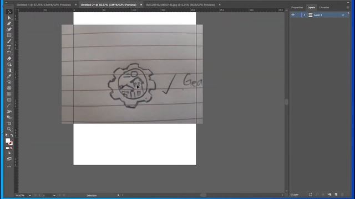
Task: Switch to Untitled-1 document tab
Action: [44, 5]
